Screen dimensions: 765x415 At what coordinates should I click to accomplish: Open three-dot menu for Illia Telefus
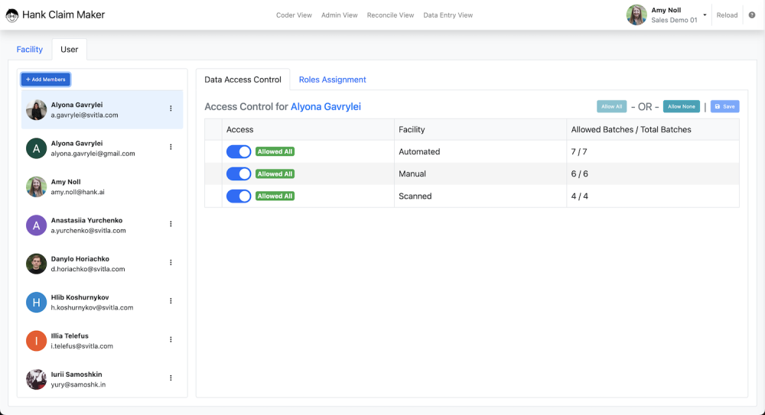(x=171, y=339)
